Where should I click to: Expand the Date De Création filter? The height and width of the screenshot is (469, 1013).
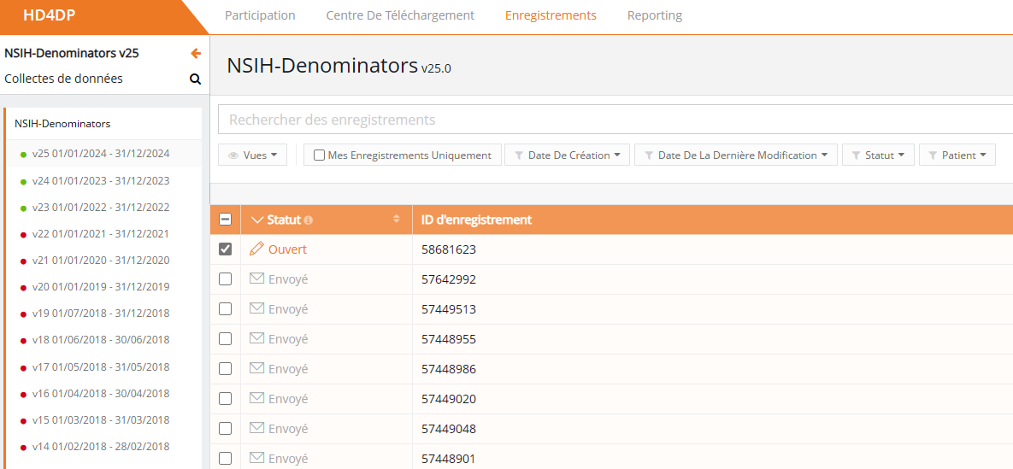(568, 155)
